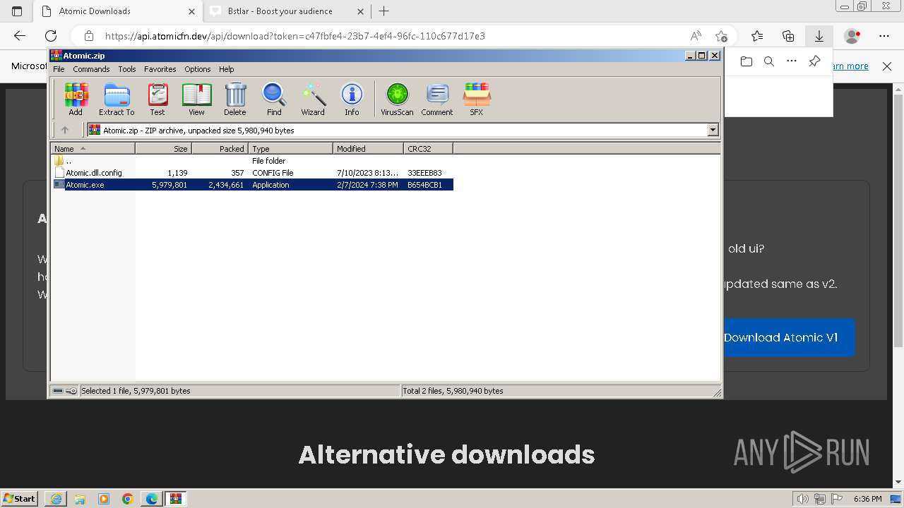
Task: Open browser Collections button
Action: pos(788,36)
